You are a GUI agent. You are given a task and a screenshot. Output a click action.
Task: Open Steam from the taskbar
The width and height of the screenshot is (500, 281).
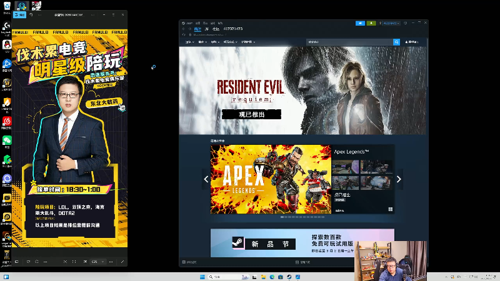289,277
